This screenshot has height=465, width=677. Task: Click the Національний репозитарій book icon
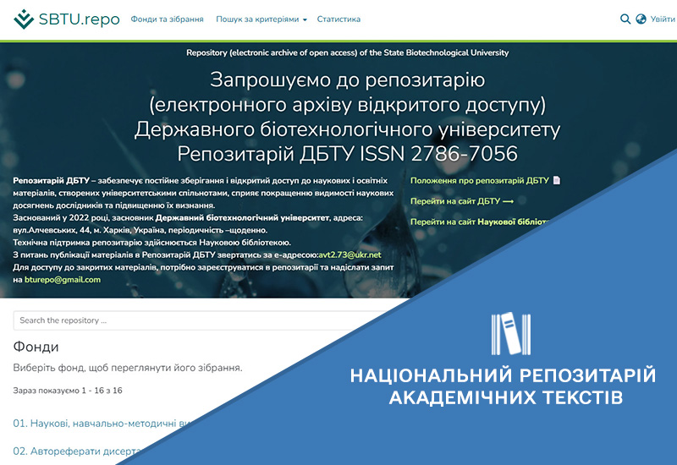click(x=511, y=333)
